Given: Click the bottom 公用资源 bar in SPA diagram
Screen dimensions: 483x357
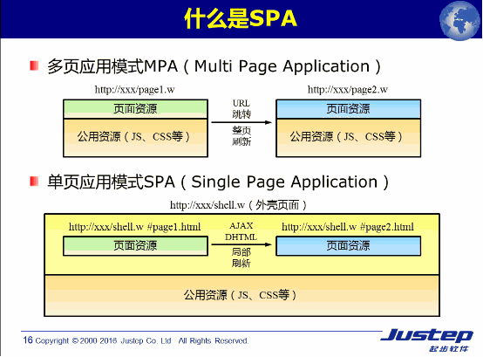Looking at the screenshot, I should [x=242, y=295].
